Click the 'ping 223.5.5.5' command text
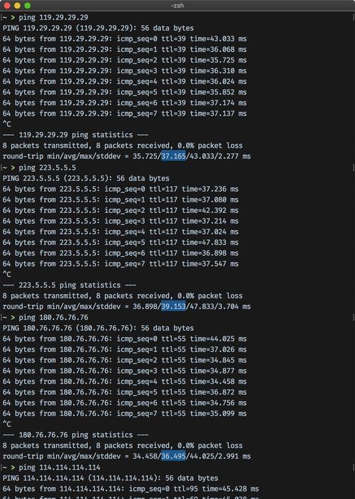355x499 pixels. pyautogui.click(x=48, y=168)
